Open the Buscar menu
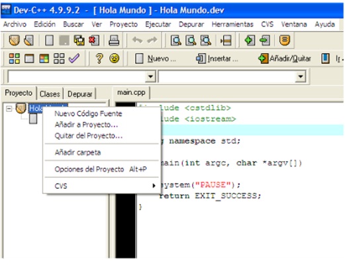 [x=74, y=24]
